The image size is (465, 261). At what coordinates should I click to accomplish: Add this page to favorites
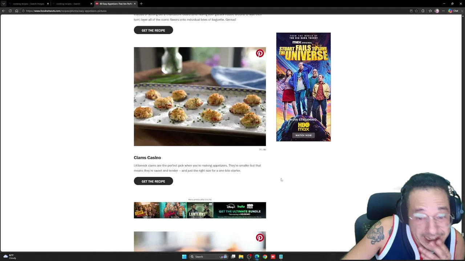[x=416, y=11]
